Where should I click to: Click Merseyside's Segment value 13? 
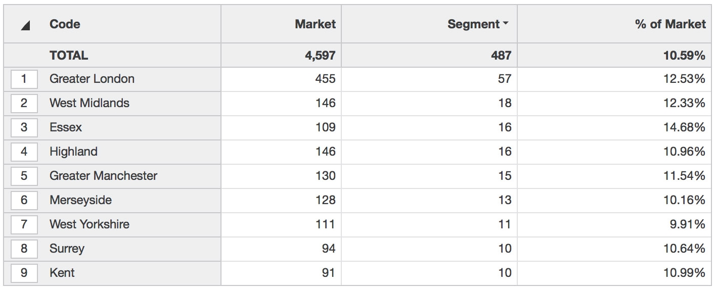[504, 200]
